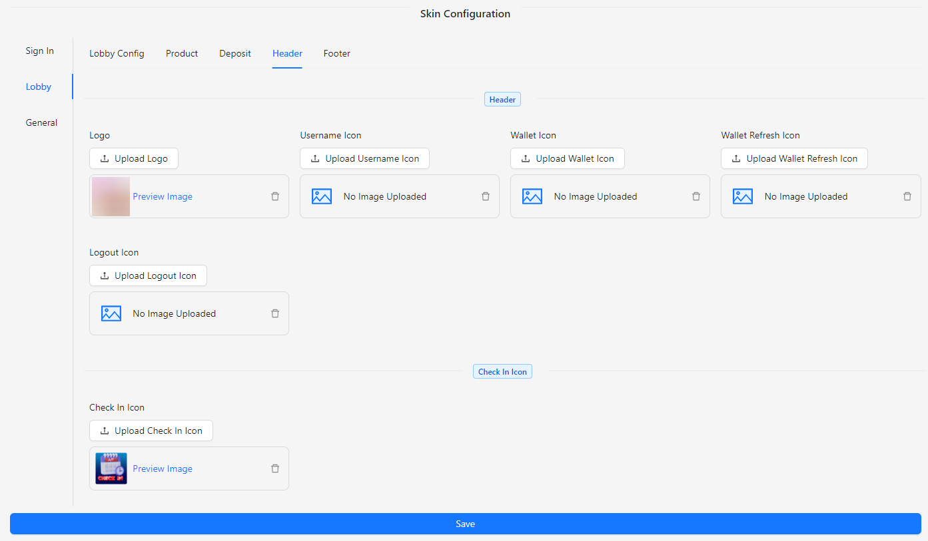Click trash icon for Username Icon
The width and height of the screenshot is (928, 541).
tap(486, 196)
